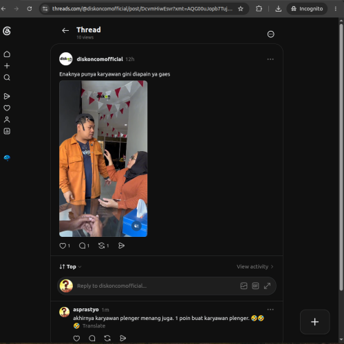The height and width of the screenshot is (344, 344).
Task: Open asprastyo comment three-dot menu
Action: 270,310
